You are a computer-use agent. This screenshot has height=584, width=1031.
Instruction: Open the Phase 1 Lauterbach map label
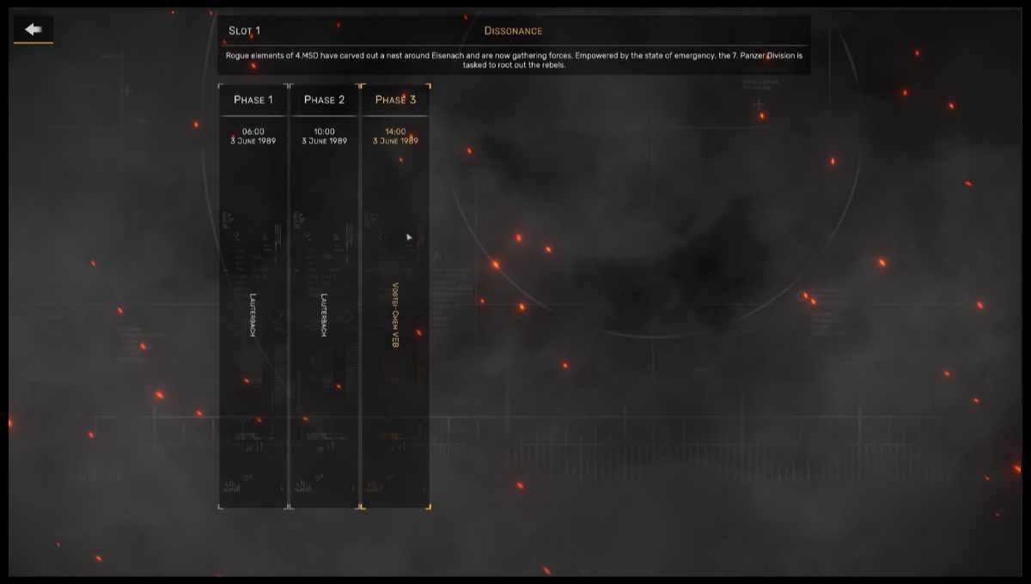[x=253, y=315]
